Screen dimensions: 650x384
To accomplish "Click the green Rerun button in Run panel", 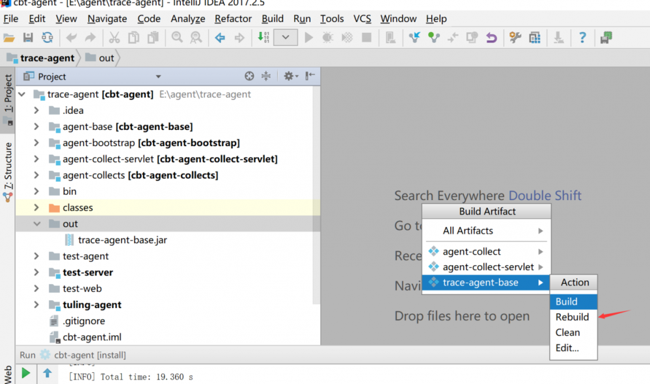I will pyautogui.click(x=26, y=373).
